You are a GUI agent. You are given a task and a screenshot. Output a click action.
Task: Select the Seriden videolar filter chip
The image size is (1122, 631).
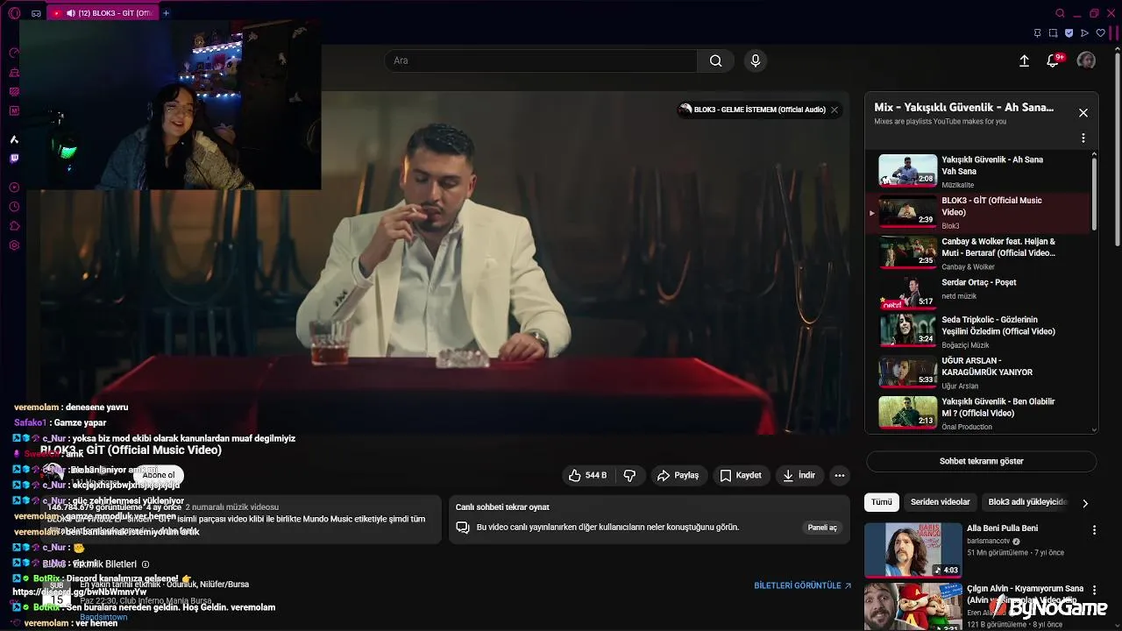coord(940,502)
